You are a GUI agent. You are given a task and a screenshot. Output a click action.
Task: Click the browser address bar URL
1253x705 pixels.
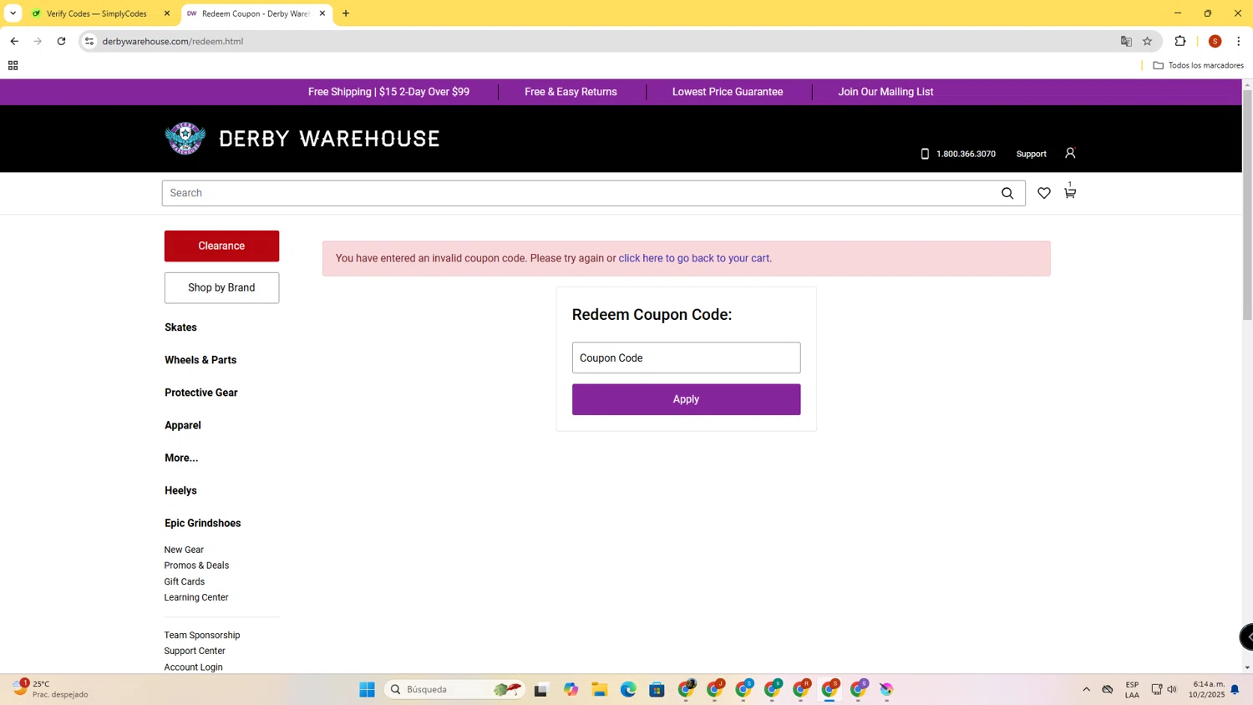[x=173, y=41]
